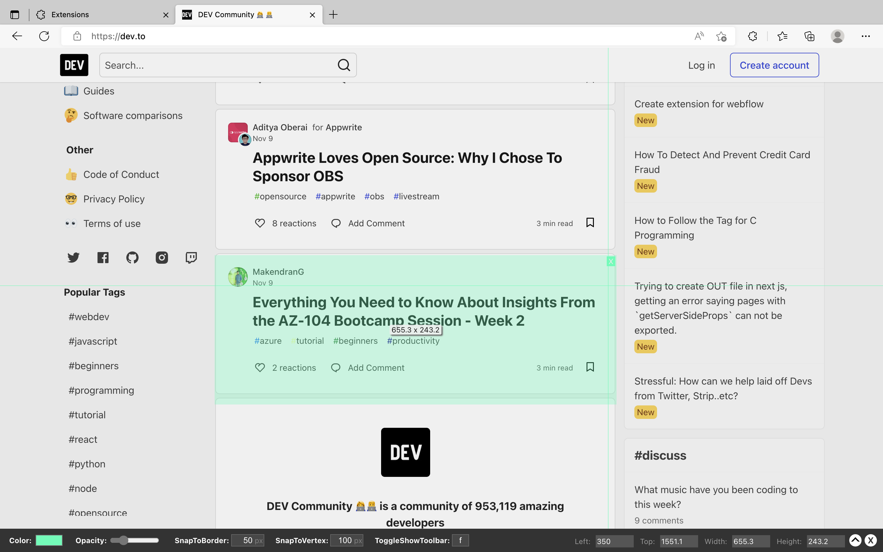Adjust the Opacity slider
Screen dimensions: 883x552
click(135, 540)
